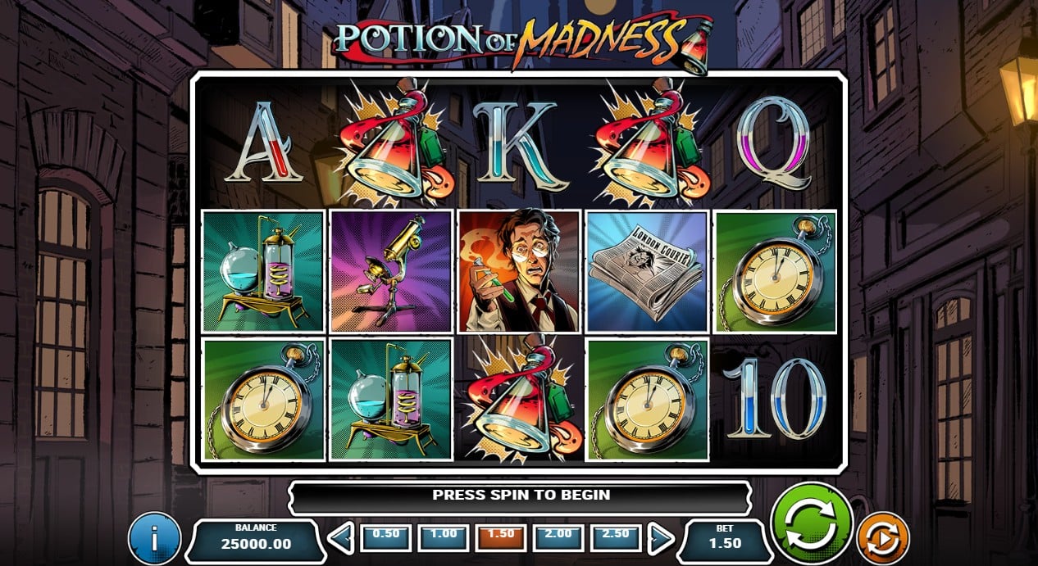This screenshot has height=566, width=1038.
Task: Click the Bet 1.50 display
Action: click(724, 538)
